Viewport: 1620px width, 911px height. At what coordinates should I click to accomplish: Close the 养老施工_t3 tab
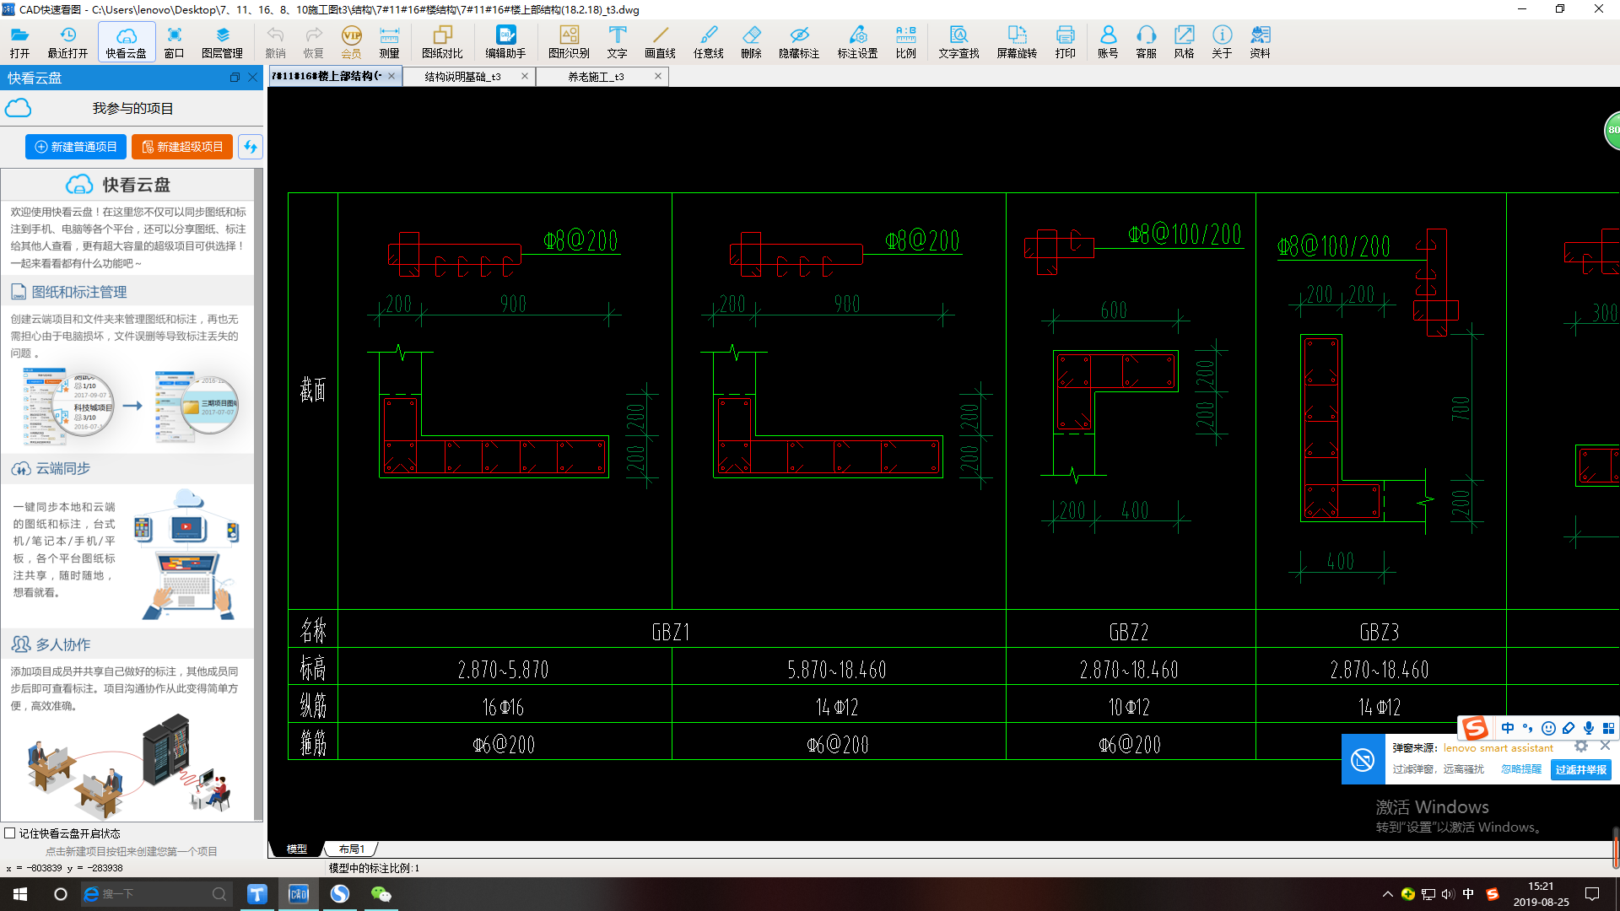(658, 77)
